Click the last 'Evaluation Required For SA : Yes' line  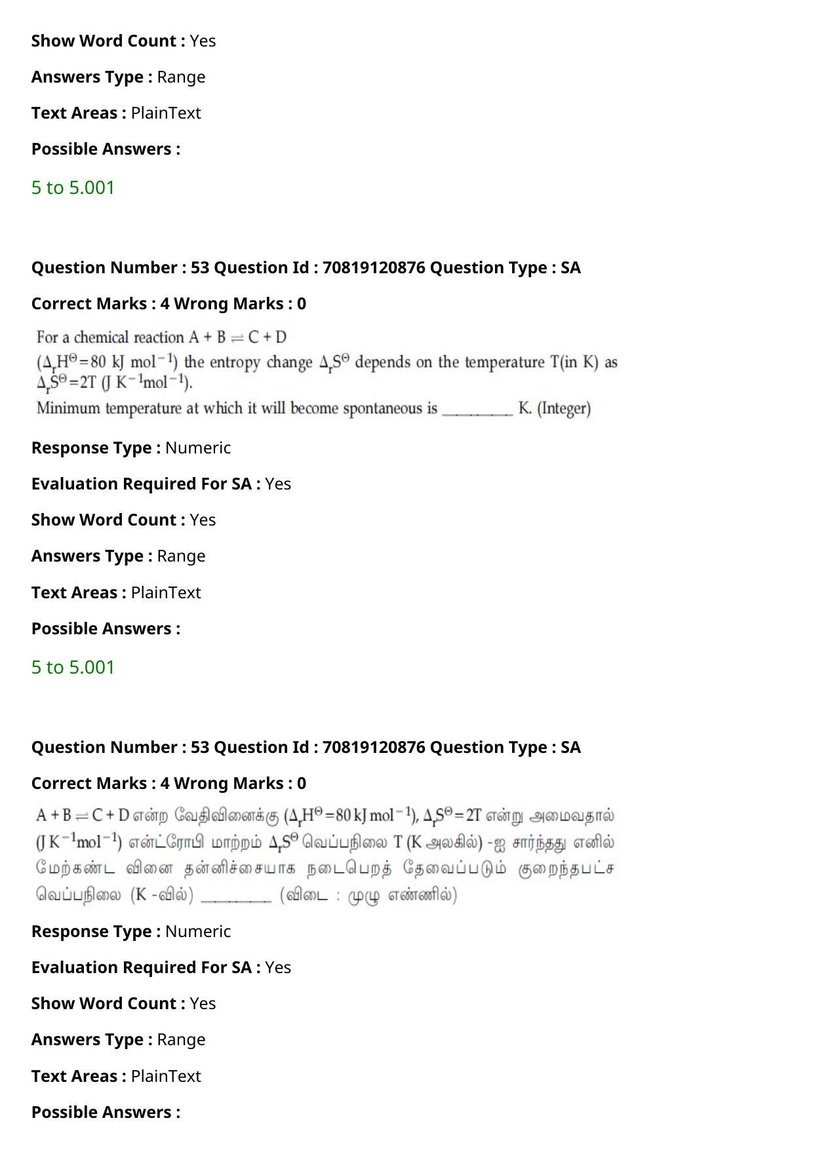[161, 967]
